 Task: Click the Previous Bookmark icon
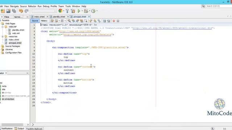pyautogui.click(x=91, y=21)
